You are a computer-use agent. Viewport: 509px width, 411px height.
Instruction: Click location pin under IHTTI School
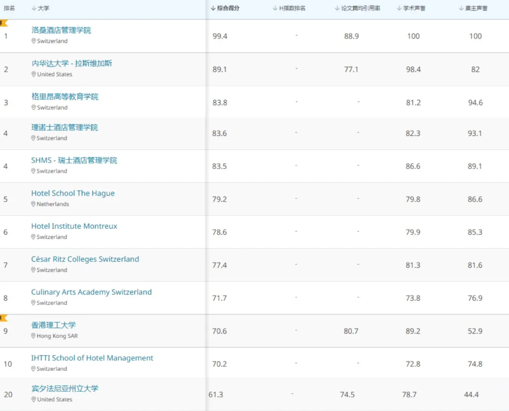[x=33, y=368]
